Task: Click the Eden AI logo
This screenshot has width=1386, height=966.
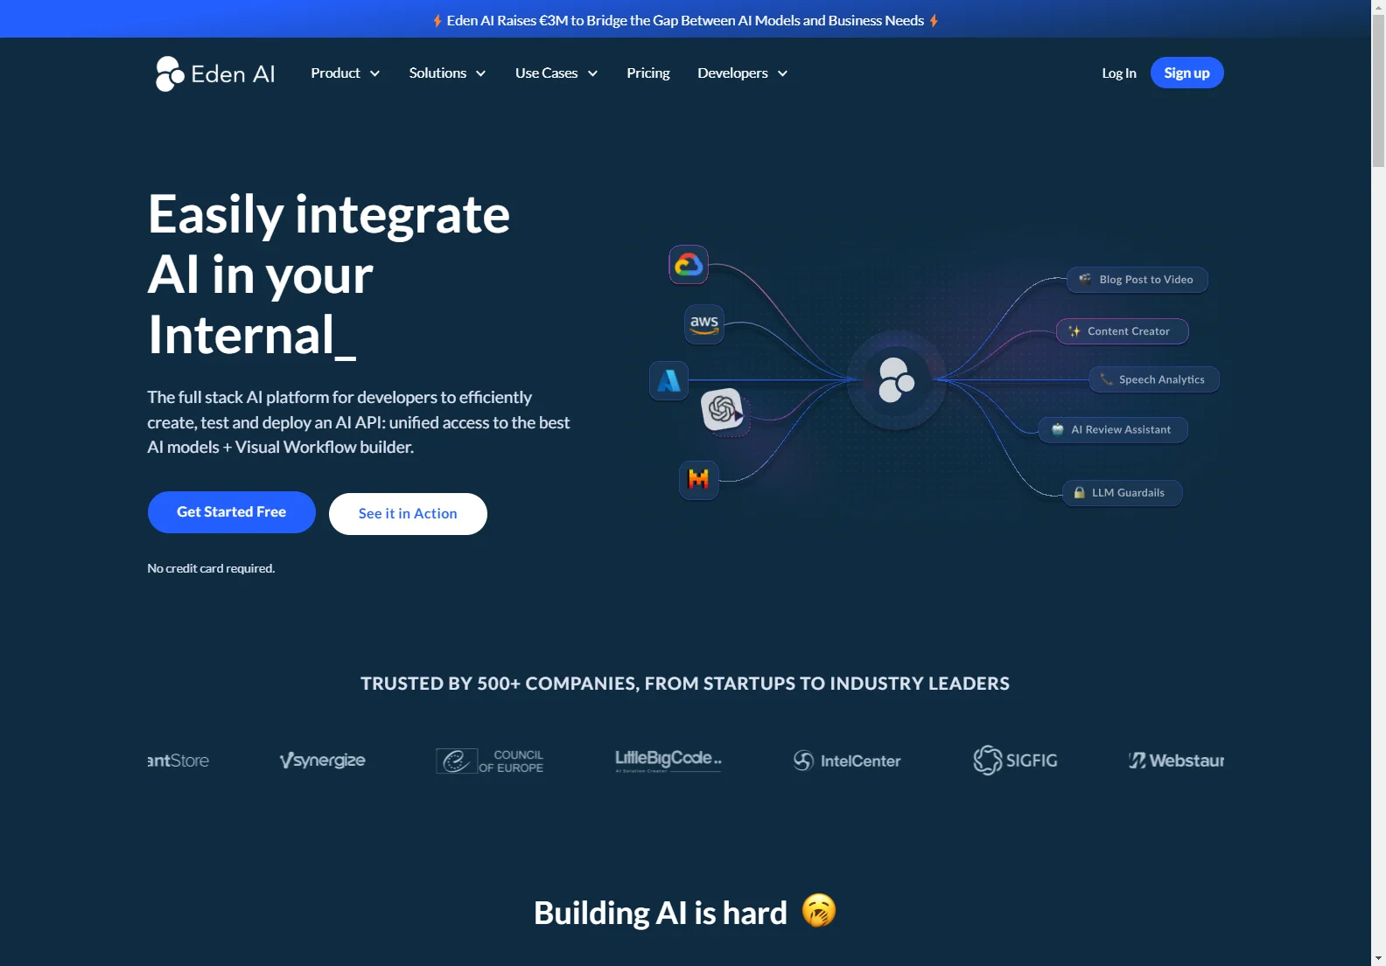Action: click(215, 73)
